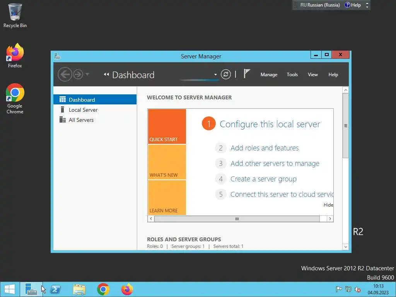396x297 pixels.
Task: Click the step 3 number circle
Action: click(221, 164)
